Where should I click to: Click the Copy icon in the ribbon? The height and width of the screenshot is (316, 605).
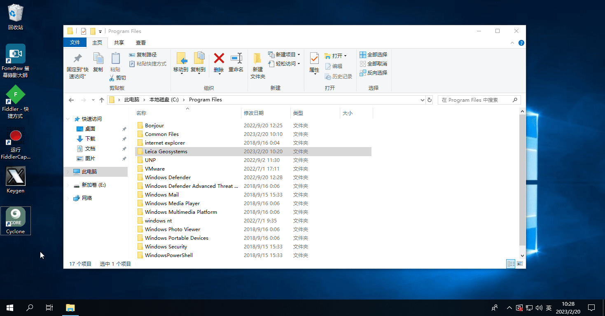98,58
